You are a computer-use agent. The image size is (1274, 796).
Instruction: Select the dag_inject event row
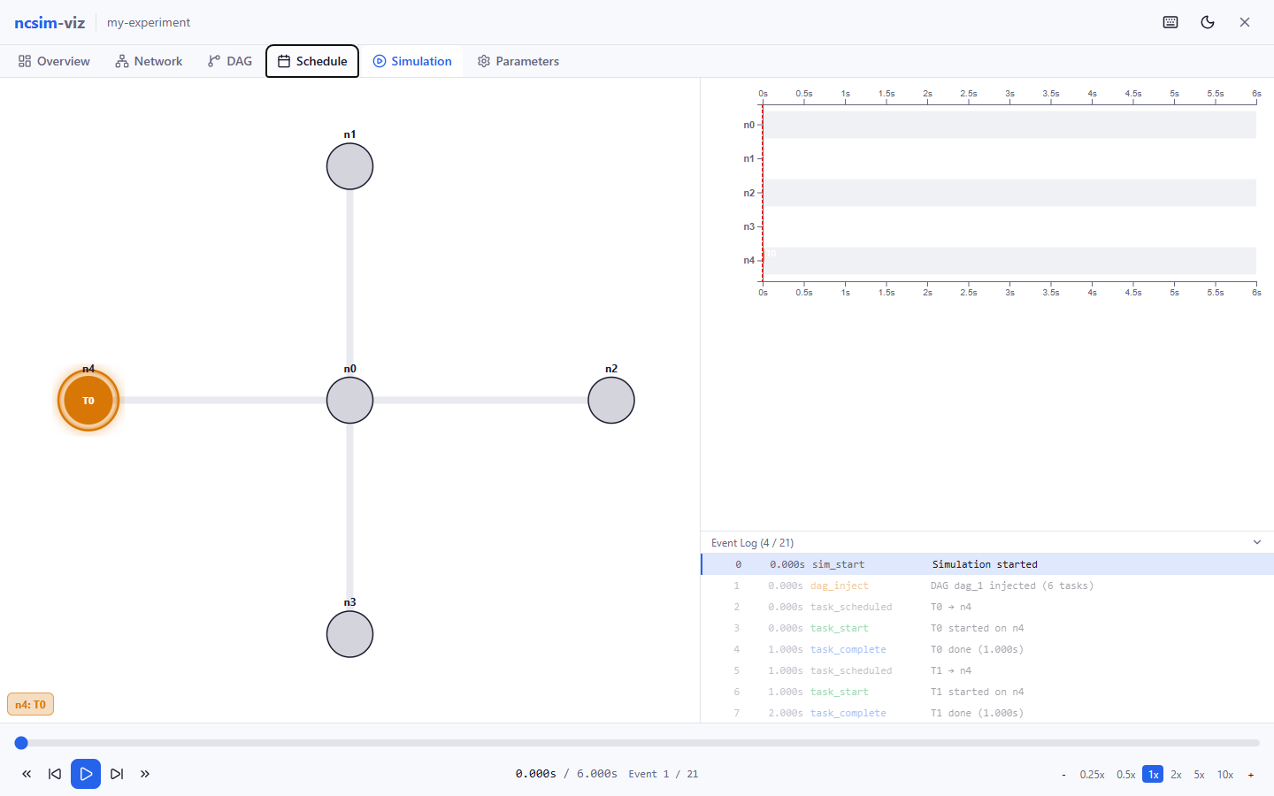point(987,586)
